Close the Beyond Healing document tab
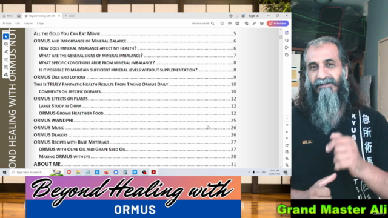Viewport: 388px width, 218px height. pos(59,16)
